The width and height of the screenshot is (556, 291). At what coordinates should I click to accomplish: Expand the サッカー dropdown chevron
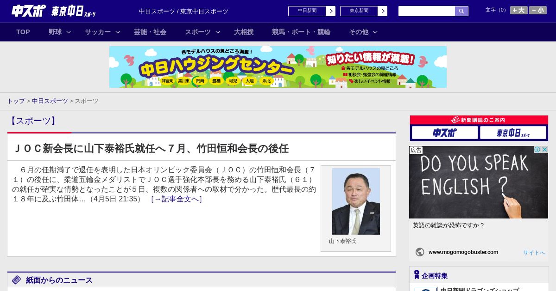pyautogui.click(x=118, y=32)
